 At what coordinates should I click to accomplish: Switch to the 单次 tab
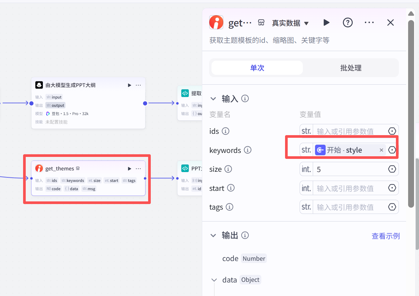(257, 68)
